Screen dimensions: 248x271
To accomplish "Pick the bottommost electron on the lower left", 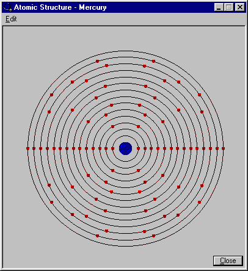I will 97,236.
